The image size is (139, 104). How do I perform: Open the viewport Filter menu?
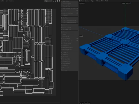(x=102, y=1)
